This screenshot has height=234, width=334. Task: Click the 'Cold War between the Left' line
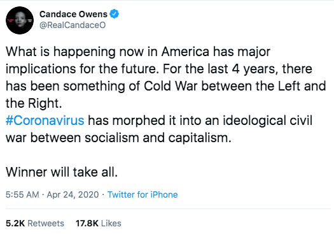[x=165, y=86]
